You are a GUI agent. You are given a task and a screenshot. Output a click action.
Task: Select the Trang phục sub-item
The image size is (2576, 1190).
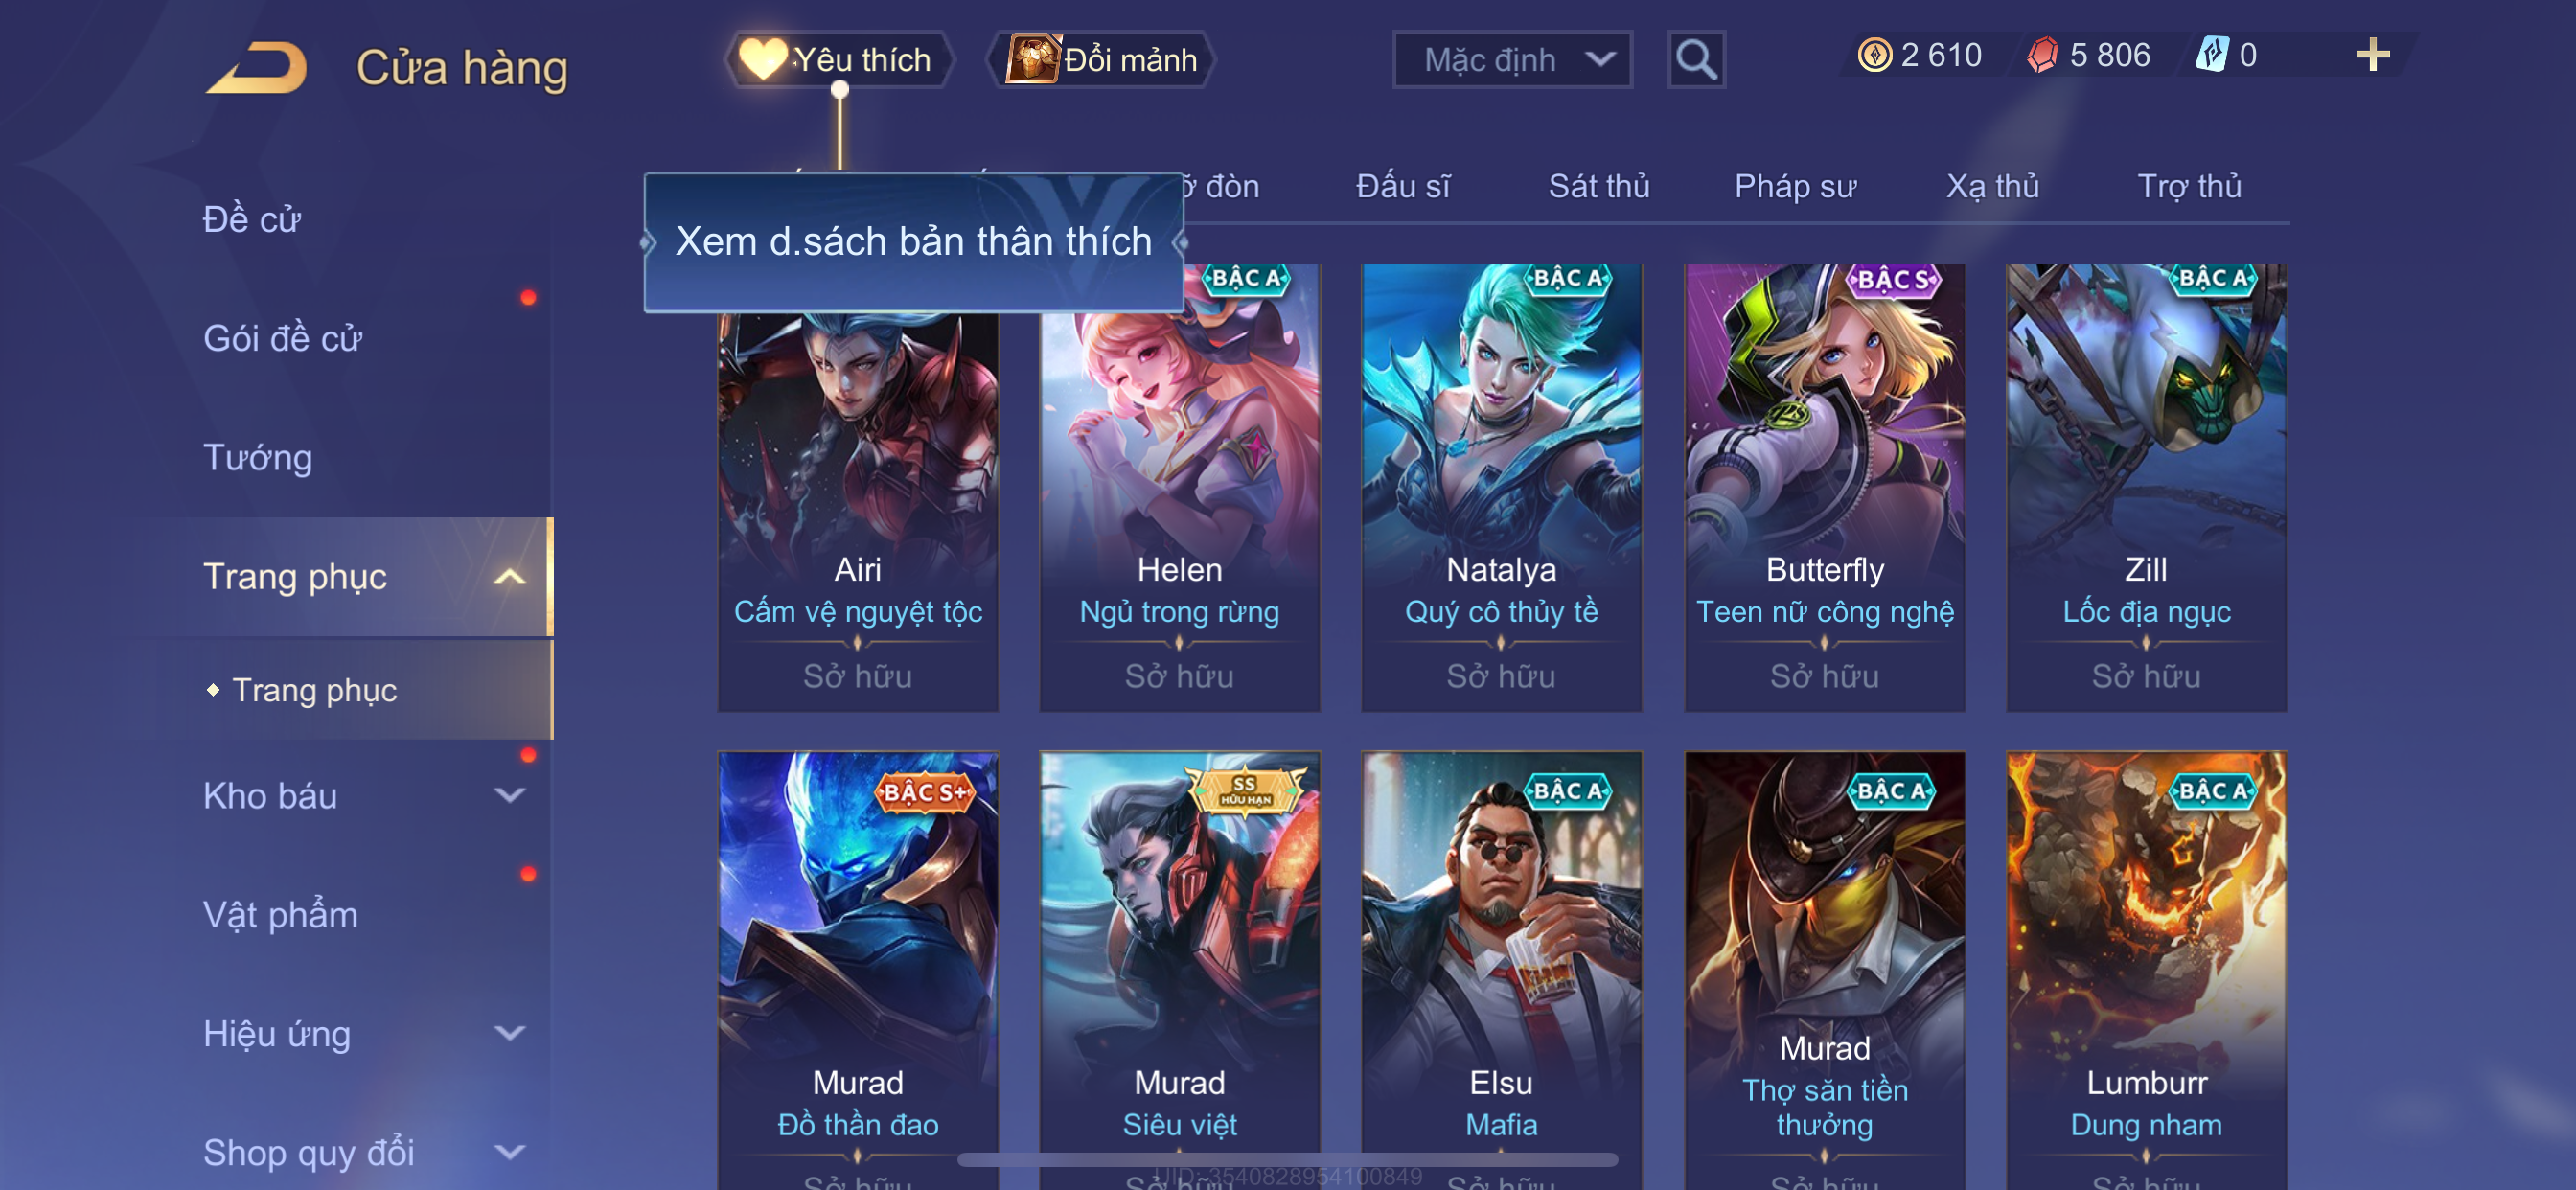[314, 691]
